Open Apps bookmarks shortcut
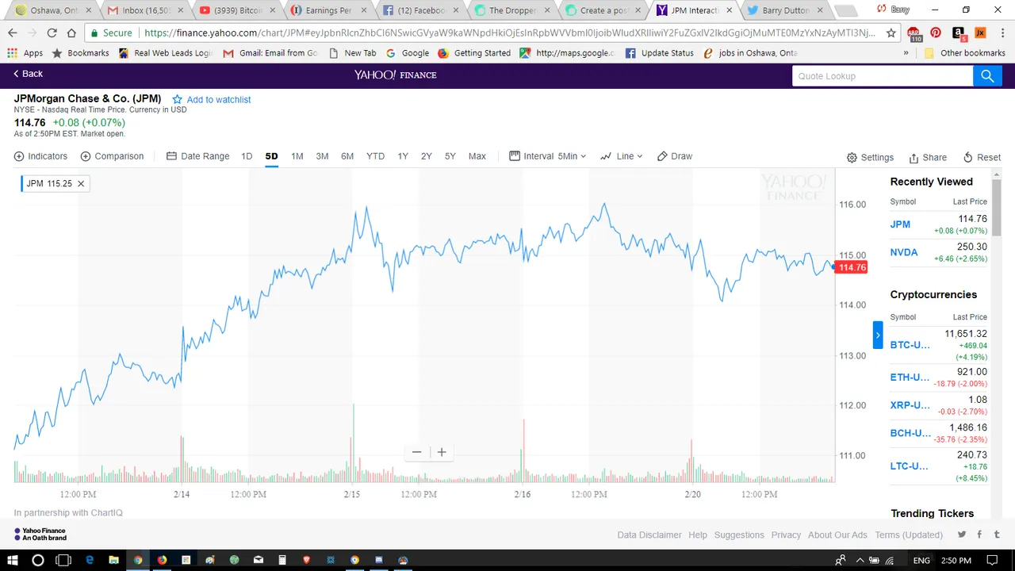1015x571 pixels. coord(25,53)
